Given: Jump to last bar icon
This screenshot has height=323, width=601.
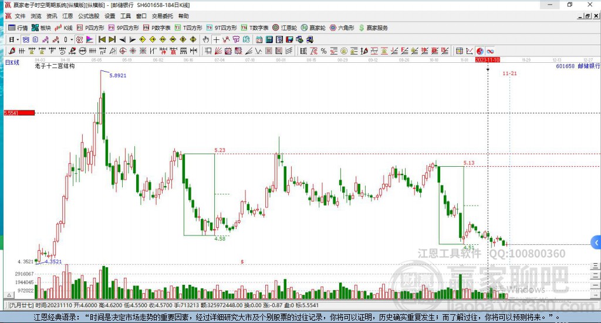Looking at the screenshot, I should (x=112, y=39).
